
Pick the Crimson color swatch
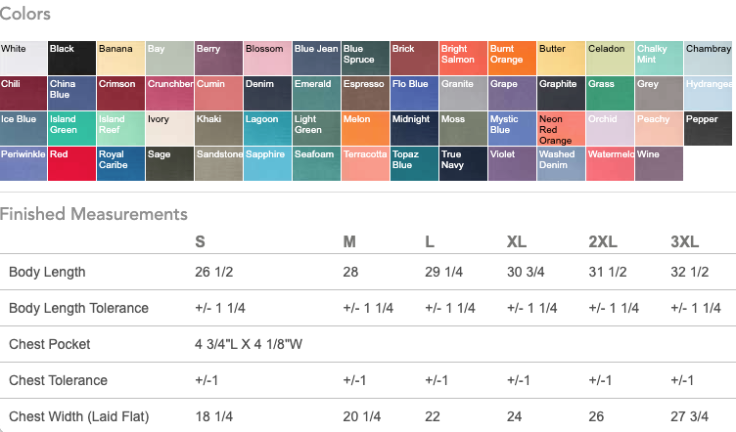(120, 93)
